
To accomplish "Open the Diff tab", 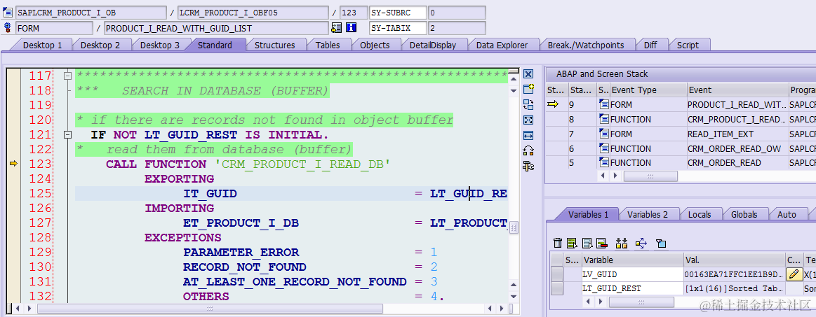I will tap(650, 45).
